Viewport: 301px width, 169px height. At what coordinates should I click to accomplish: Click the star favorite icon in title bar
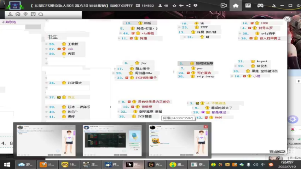(x=174, y=6)
